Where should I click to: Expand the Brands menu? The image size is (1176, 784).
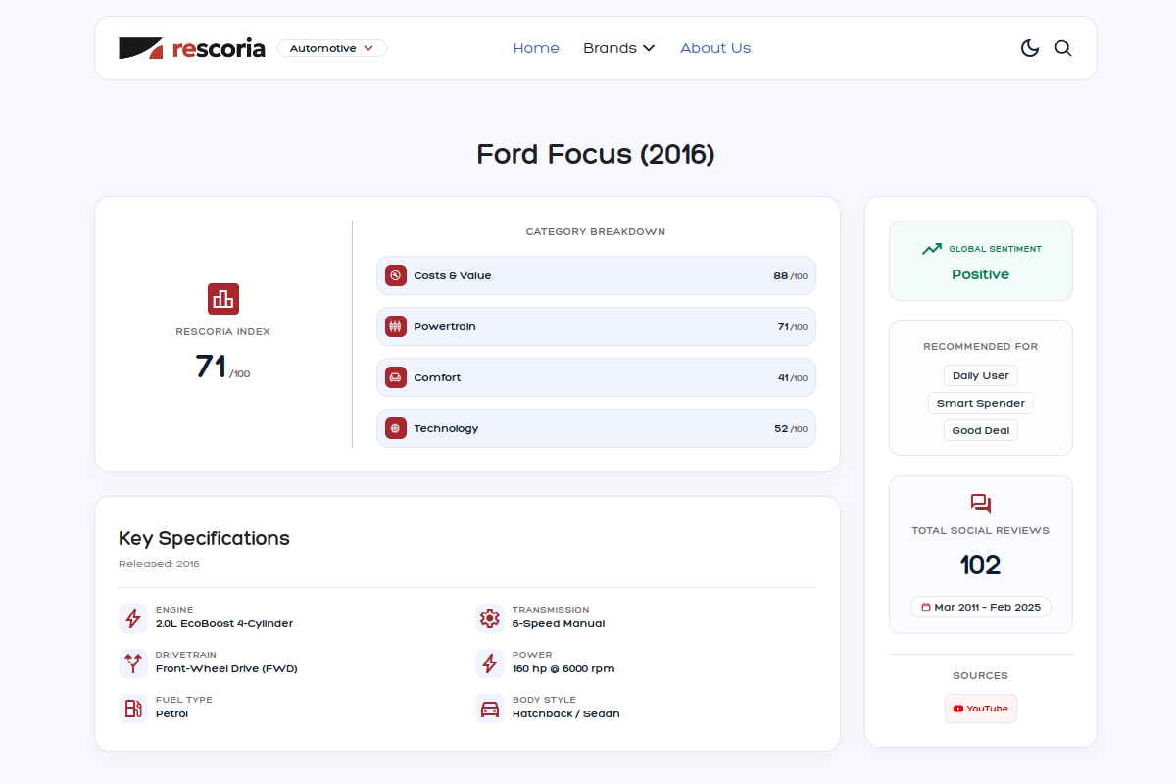[618, 48]
